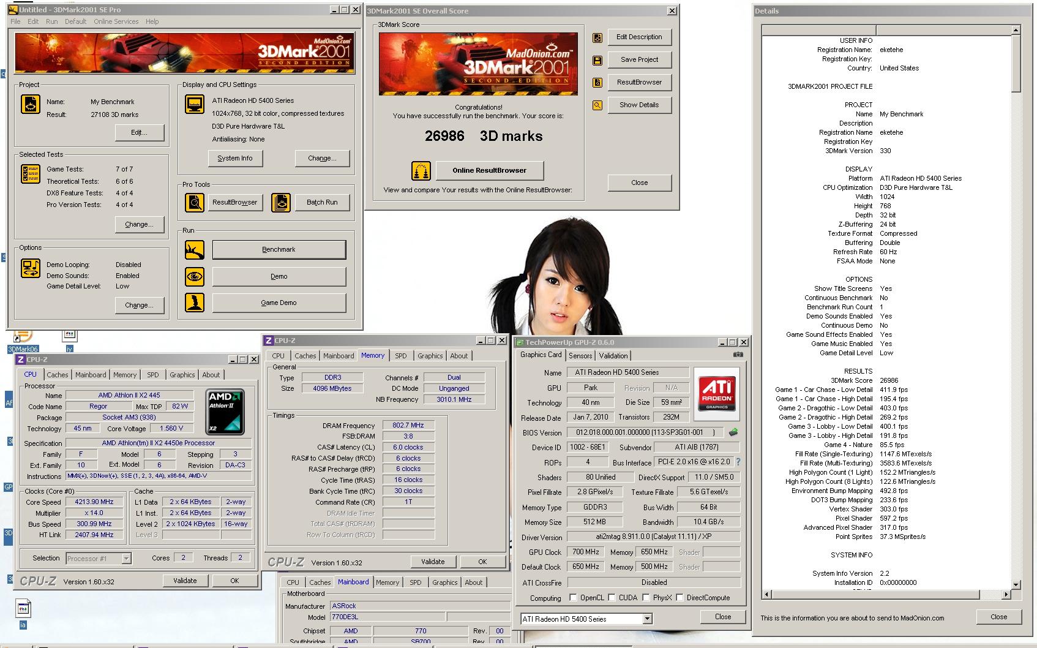The width and height of the screenshot is (1037, 648).
Task: Click the GPU-Z driver version field
Action: tap(654, 537)
